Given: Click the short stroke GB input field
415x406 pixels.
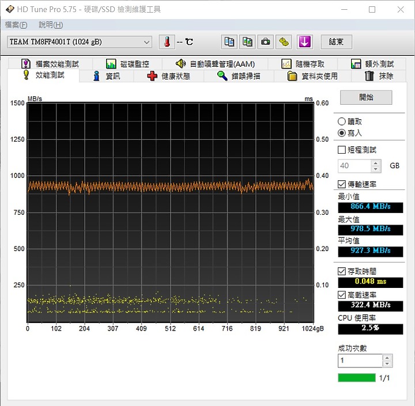Looking at the screenshot, I should [354, 166].
